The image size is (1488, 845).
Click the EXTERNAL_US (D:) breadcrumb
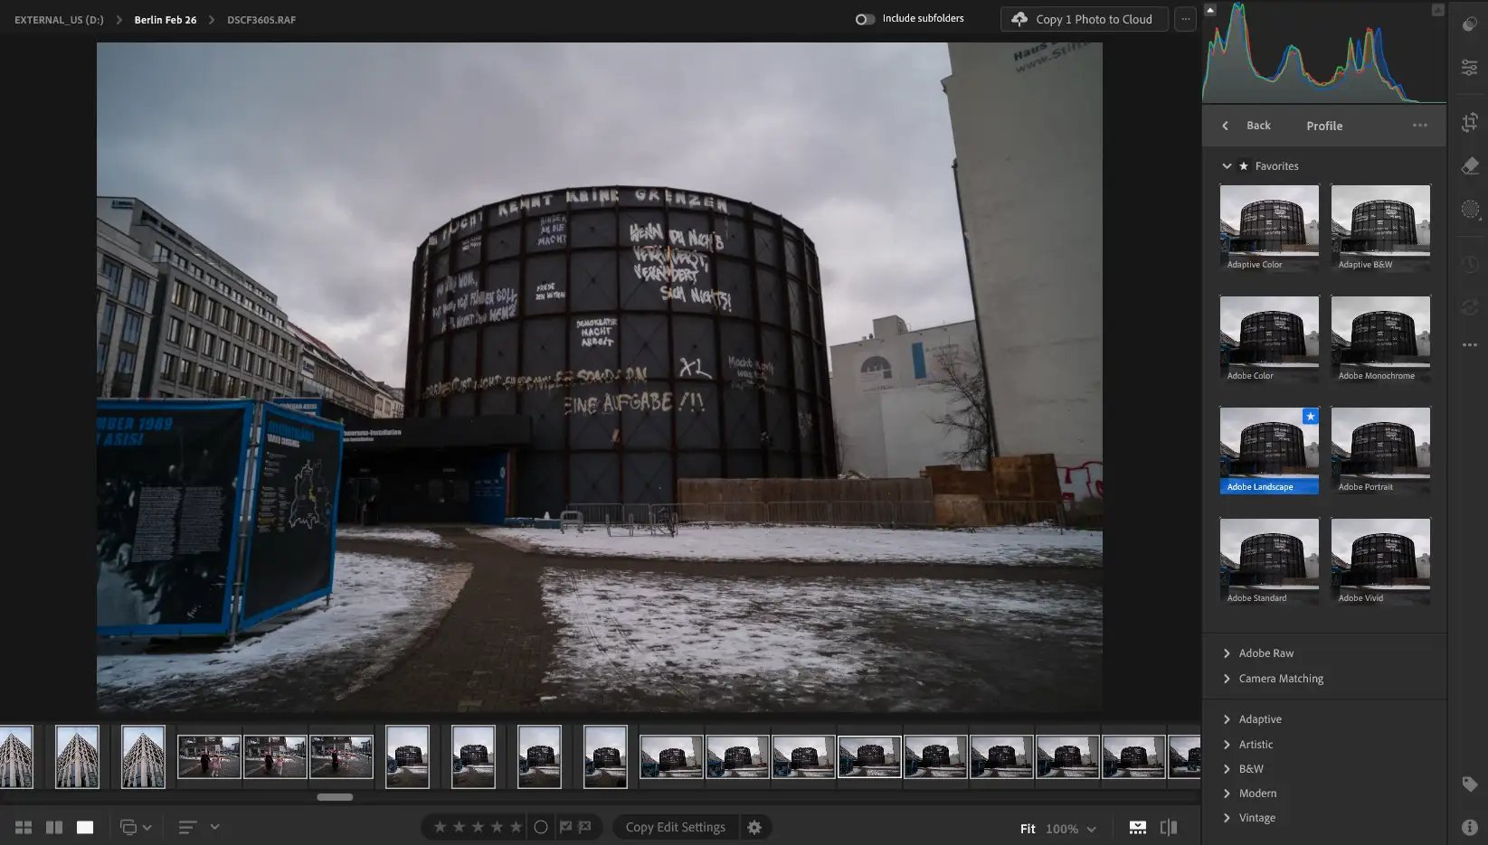(x=59, y=20)
